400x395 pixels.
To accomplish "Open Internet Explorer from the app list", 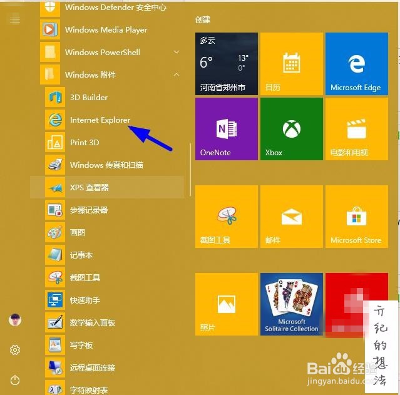I will pos(107,120).
